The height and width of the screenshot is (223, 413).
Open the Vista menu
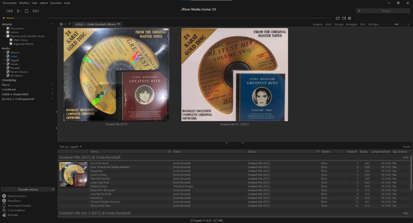34,3
